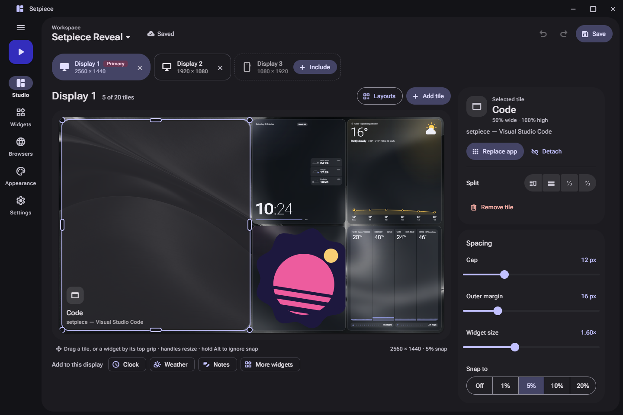Add a Clock widget to this display
623x415 pixels.
click(127, 364)
